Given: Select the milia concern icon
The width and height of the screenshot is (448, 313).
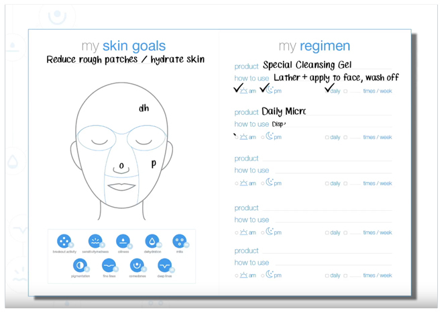Looking at the screenshot, I should [180, 241].
